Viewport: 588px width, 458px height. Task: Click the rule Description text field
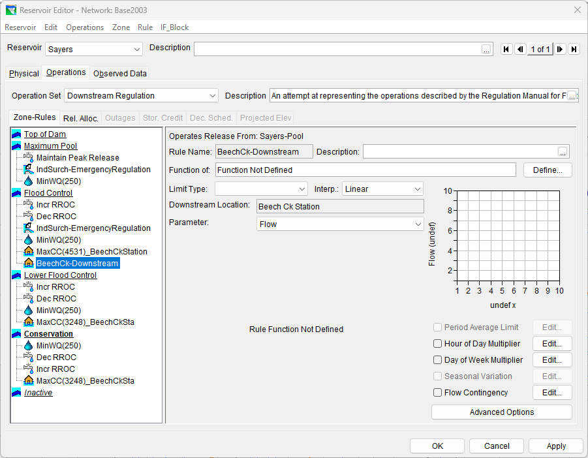tap(459, 152)
